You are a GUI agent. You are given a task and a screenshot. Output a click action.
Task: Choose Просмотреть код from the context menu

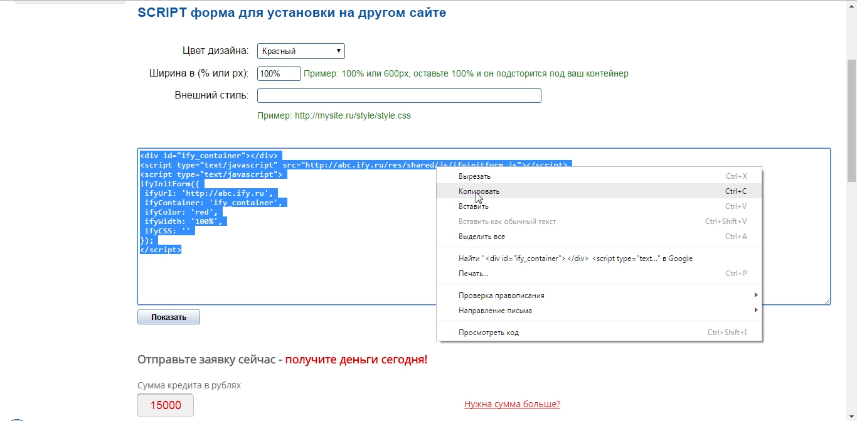tap(599, 333)
